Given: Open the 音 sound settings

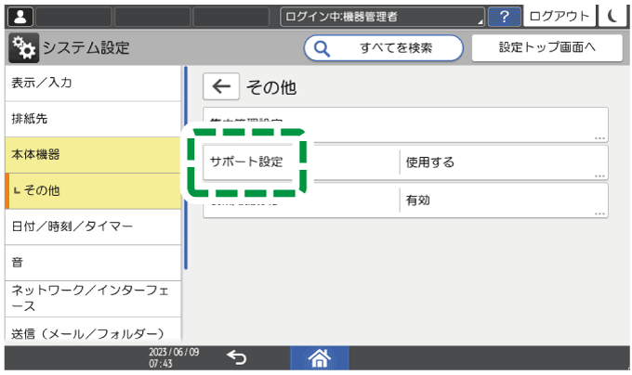Looking at the screenshot, I should (x=93, y=263).
